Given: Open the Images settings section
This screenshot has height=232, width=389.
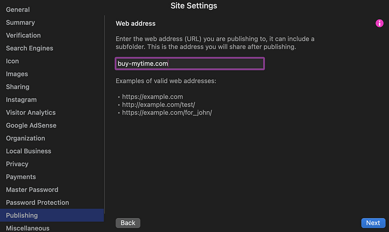Looking at the screenshot, I should click(x=17, y=74).
